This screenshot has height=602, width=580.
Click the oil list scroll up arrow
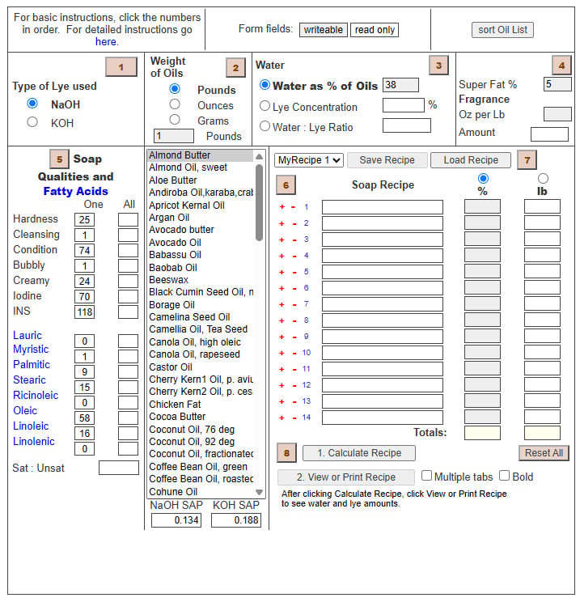[x=259, y=156]
